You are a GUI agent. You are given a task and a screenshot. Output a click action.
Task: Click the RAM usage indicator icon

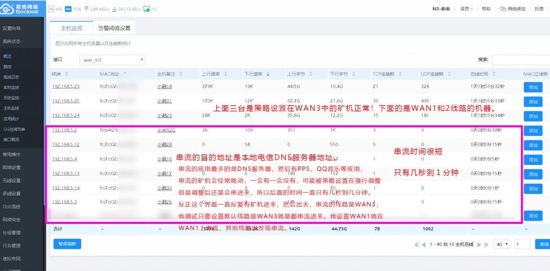68,9
